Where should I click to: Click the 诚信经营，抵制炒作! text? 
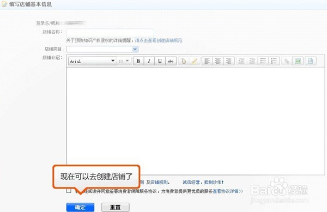[203, 183]
